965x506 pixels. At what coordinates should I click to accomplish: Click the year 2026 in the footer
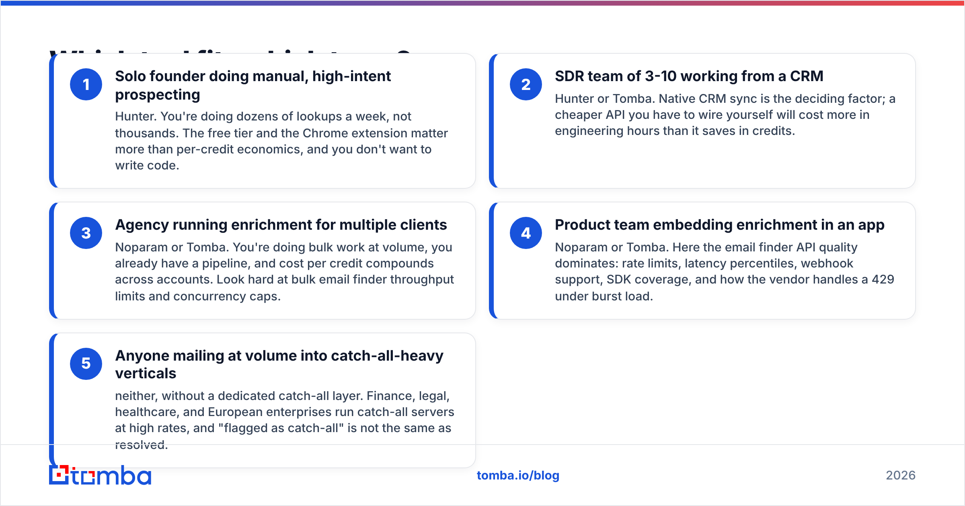(901, 475)
